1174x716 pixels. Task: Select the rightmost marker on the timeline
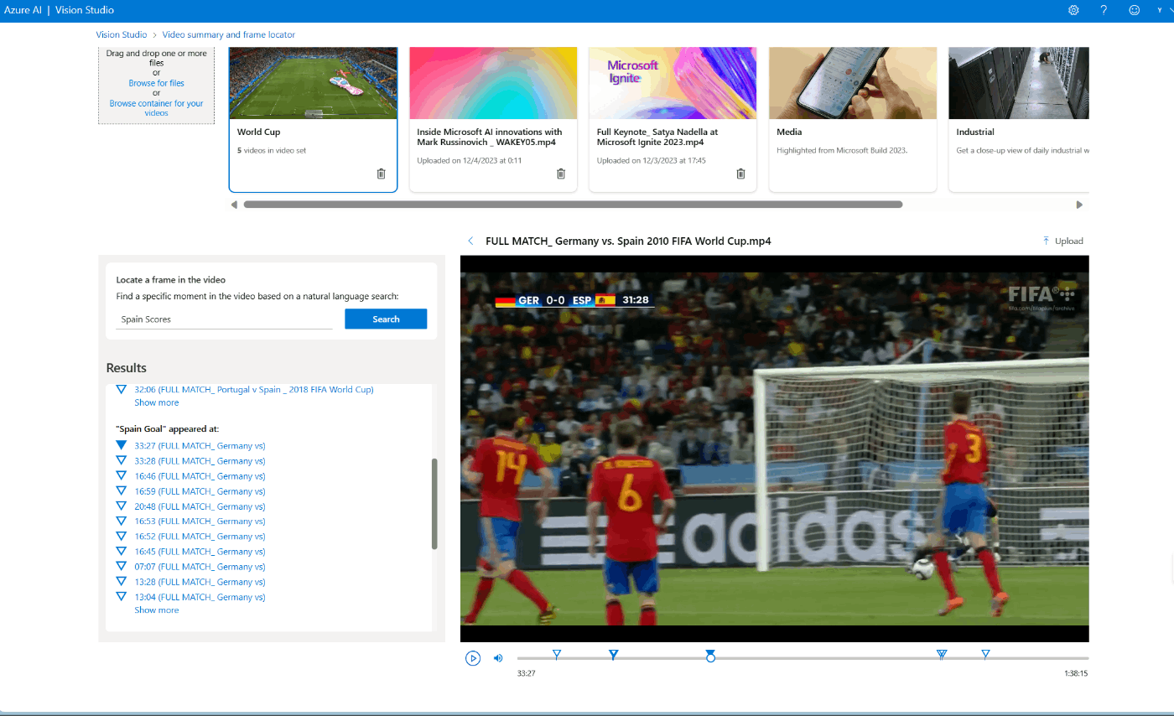[x=985, y=654]
